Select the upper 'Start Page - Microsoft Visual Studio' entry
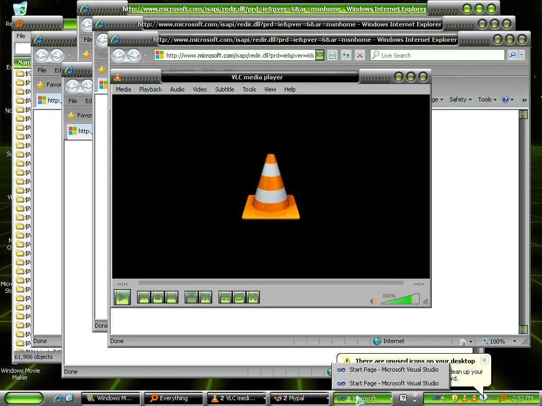This screenshot has width=542, height=406. coord(391,370)
